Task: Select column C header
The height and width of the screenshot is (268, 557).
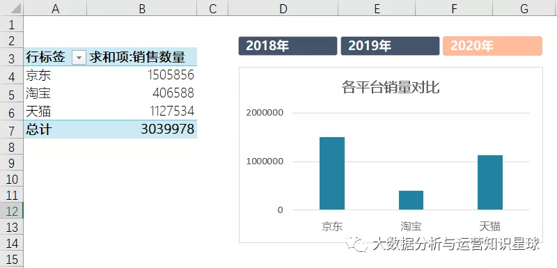Action: [x=212, y=8]
